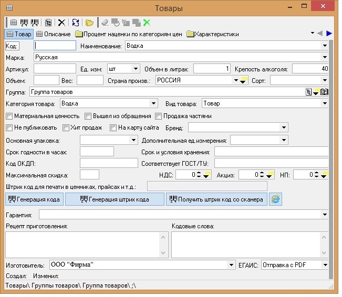Expand the Марка dropdown list
Image resolution: width=342 pixels, height=297 pixels.
(325, 57)
